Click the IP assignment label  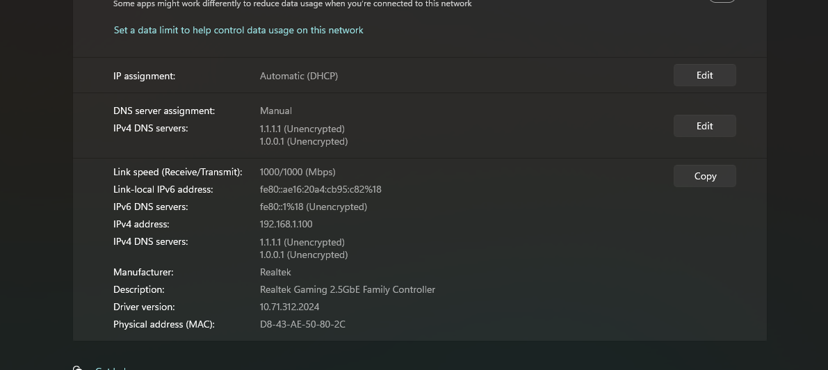coord(144,76)
